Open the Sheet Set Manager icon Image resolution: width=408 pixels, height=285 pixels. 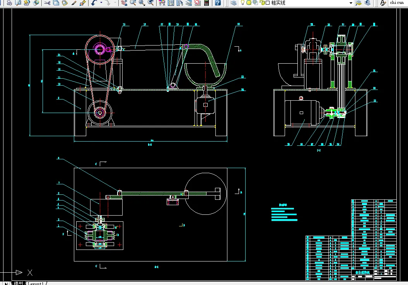coord(189,3)
